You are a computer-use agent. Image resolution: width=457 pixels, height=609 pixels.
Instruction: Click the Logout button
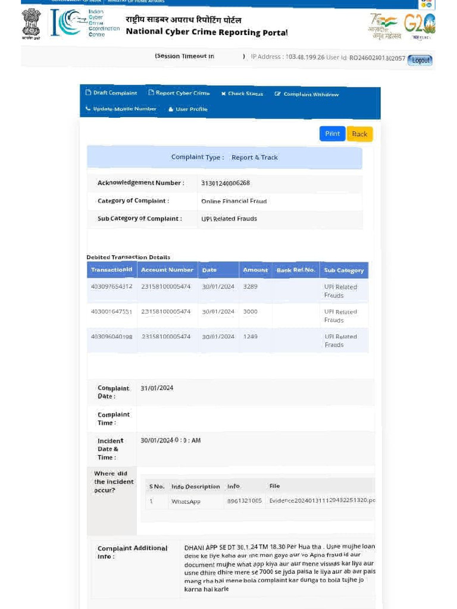coord(420,60)
